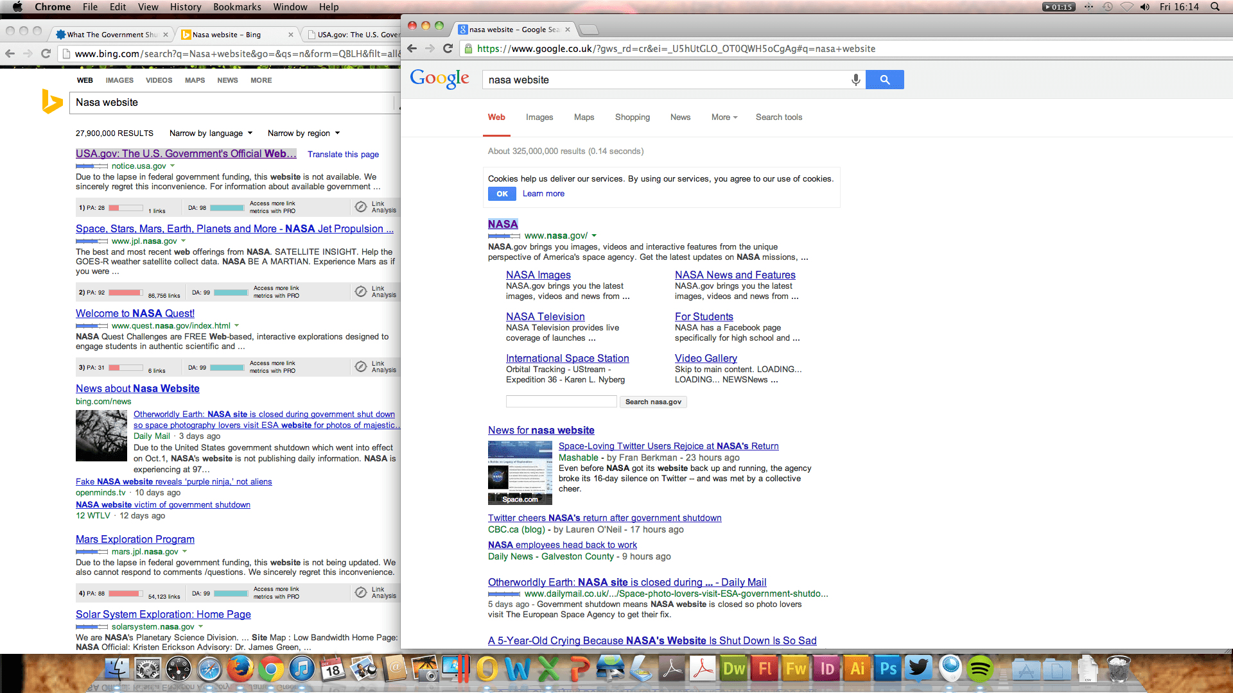Viewport: 1233px width, 693px height.
Task: Open the Narrow by language dropdown
Action: pyautogui.click(x=211, y=133)
